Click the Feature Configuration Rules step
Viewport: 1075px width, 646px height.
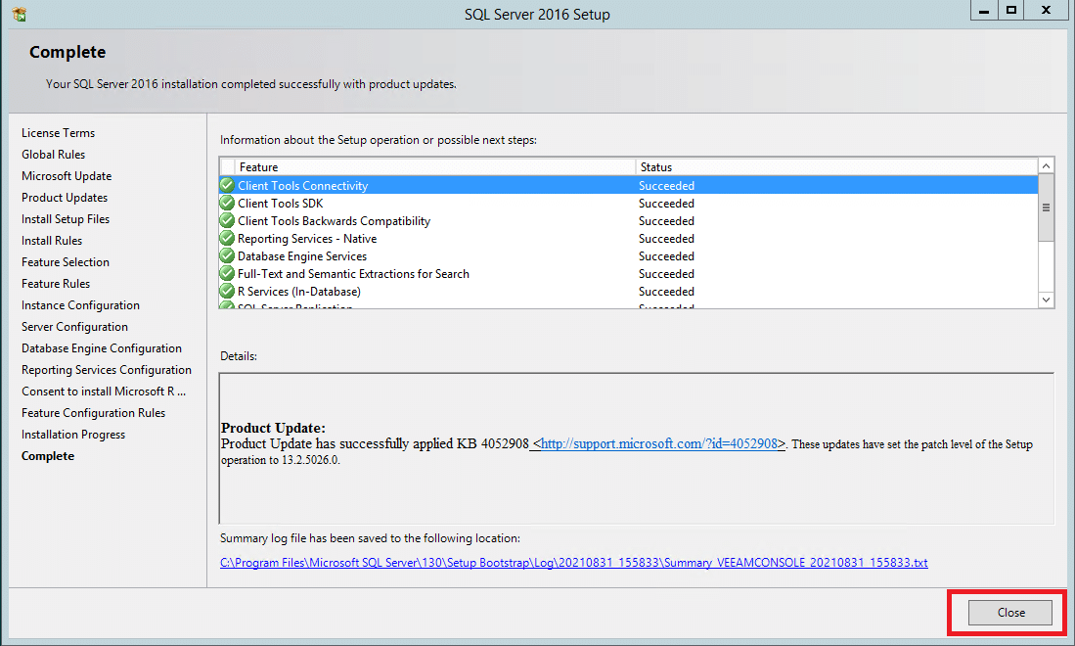(93, 413)
